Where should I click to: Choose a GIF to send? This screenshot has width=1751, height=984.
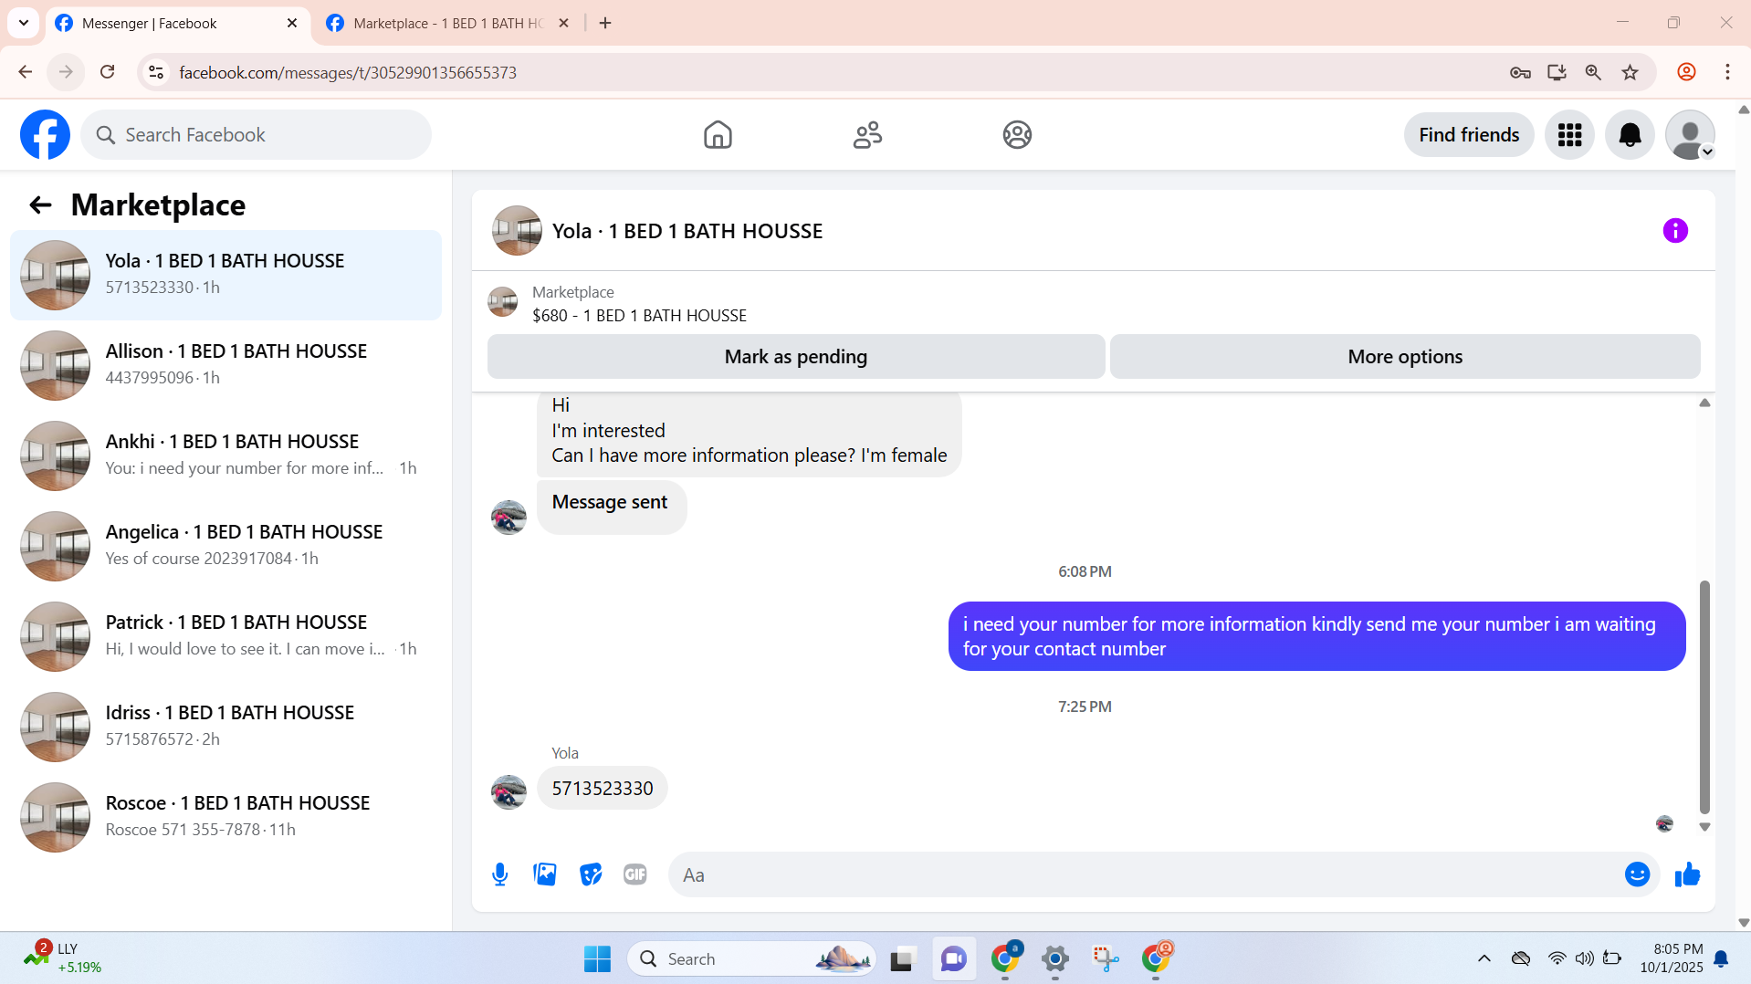(x=635, y=874)
